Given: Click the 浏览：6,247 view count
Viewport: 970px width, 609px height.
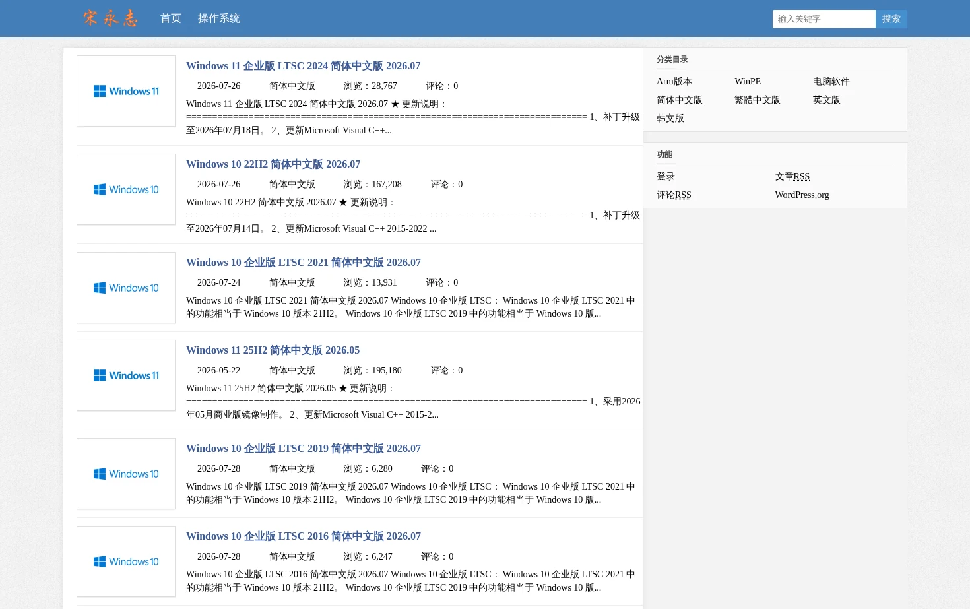Looking at the screenshot, I should tap(368, 557).
